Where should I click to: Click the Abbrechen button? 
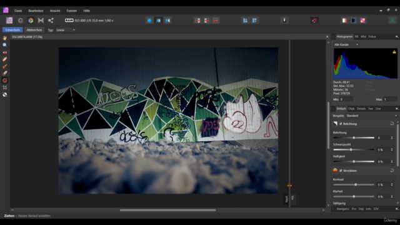[34, 30]
